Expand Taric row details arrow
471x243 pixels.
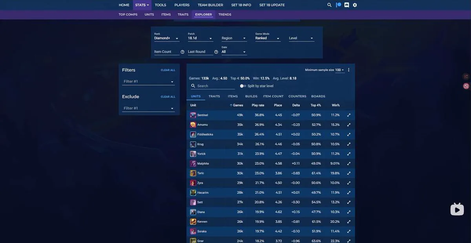[349, 173]
